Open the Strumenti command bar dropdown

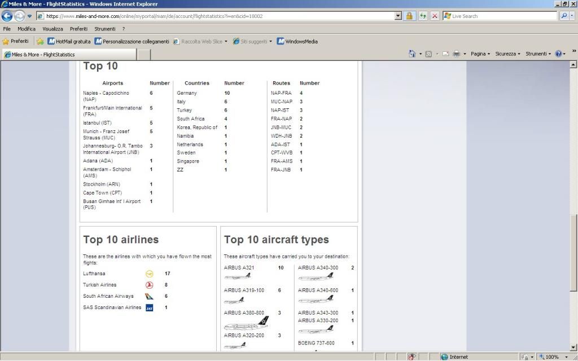[x=538, y=54]
